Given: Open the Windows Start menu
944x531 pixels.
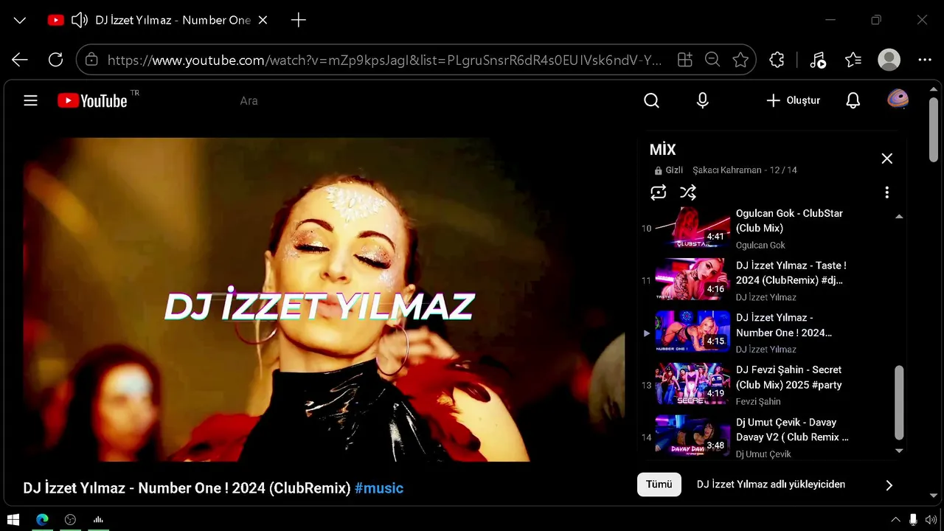Looking at the screenshot, I should coord(13,520).
